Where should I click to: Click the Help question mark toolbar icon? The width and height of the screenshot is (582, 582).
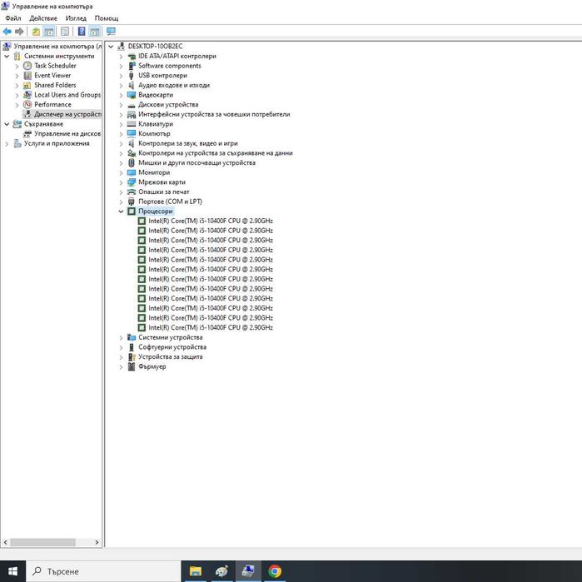click(82, 32)
